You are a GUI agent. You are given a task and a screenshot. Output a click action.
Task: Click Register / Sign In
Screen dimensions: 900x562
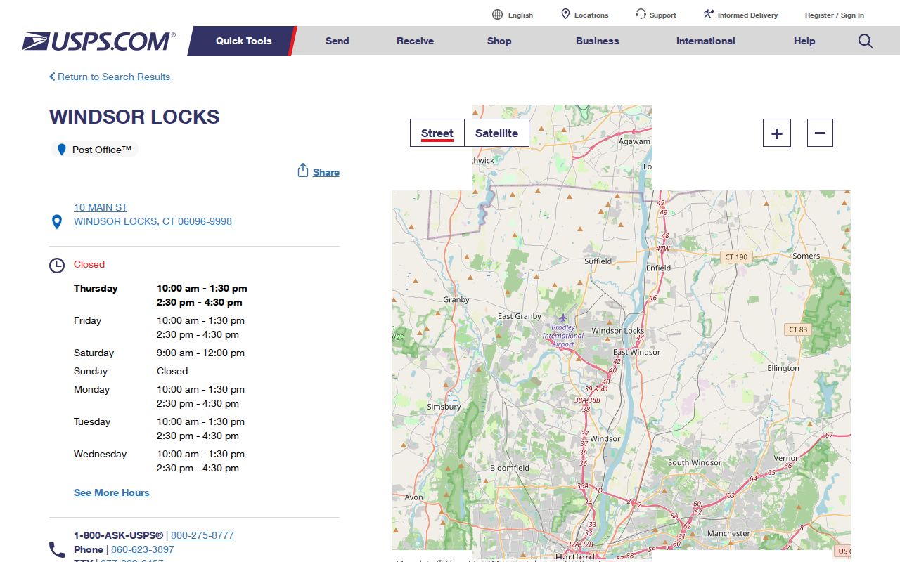(835, 15)
